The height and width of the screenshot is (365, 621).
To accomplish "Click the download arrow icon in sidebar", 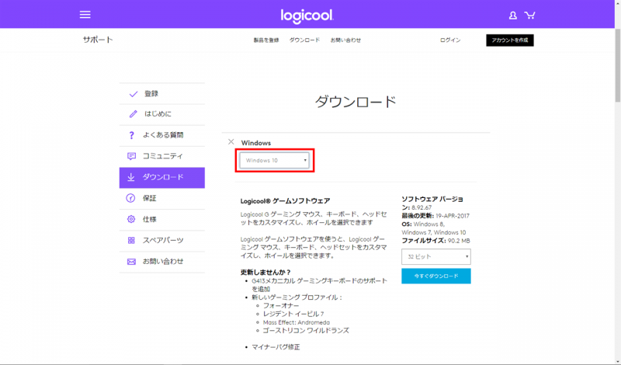I will (131, 177).
